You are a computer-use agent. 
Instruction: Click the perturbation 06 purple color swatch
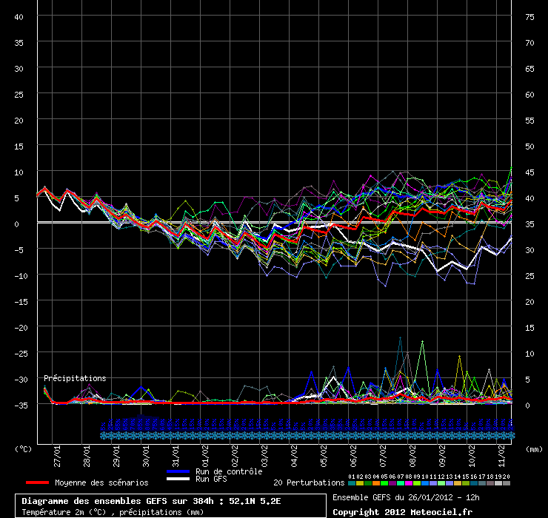click(x=392, y=483)
